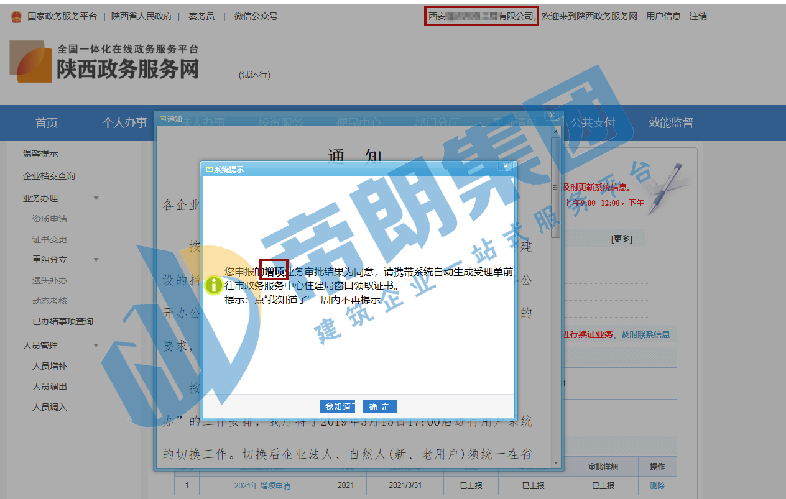Select 企业档案查询 in the sidebar
Viewport: 786px width, 499px height.
(49, 176)
